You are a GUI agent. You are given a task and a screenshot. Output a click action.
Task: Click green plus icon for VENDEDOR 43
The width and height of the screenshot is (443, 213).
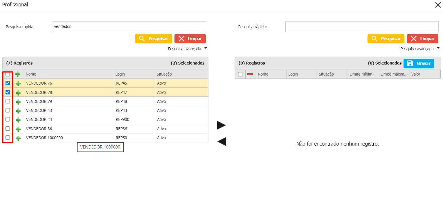(x=18, y=111)
